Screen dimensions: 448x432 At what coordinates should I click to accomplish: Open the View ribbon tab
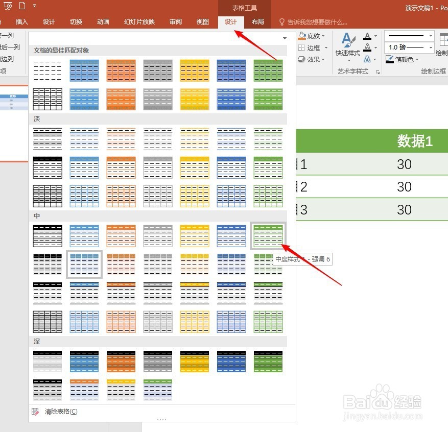tap(203, 22)
